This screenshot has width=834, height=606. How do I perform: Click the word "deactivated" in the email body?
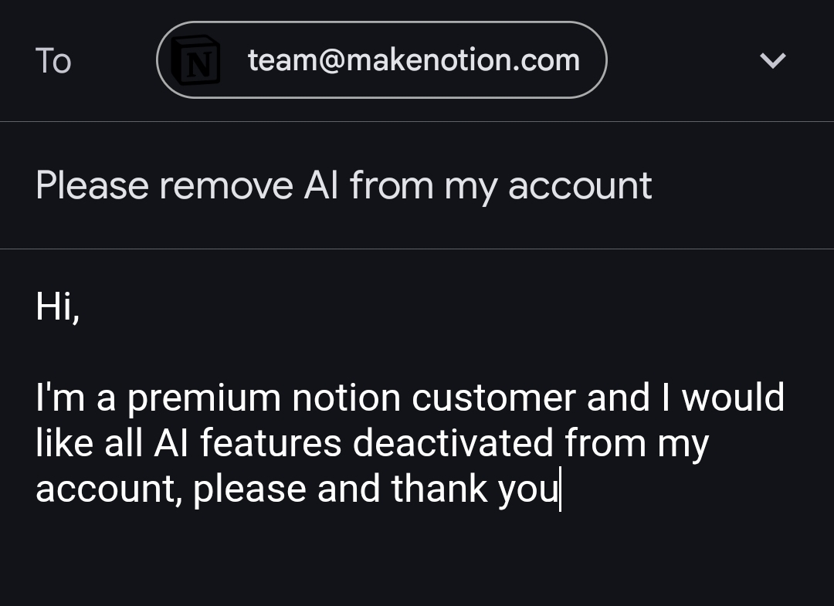point(453,444)
